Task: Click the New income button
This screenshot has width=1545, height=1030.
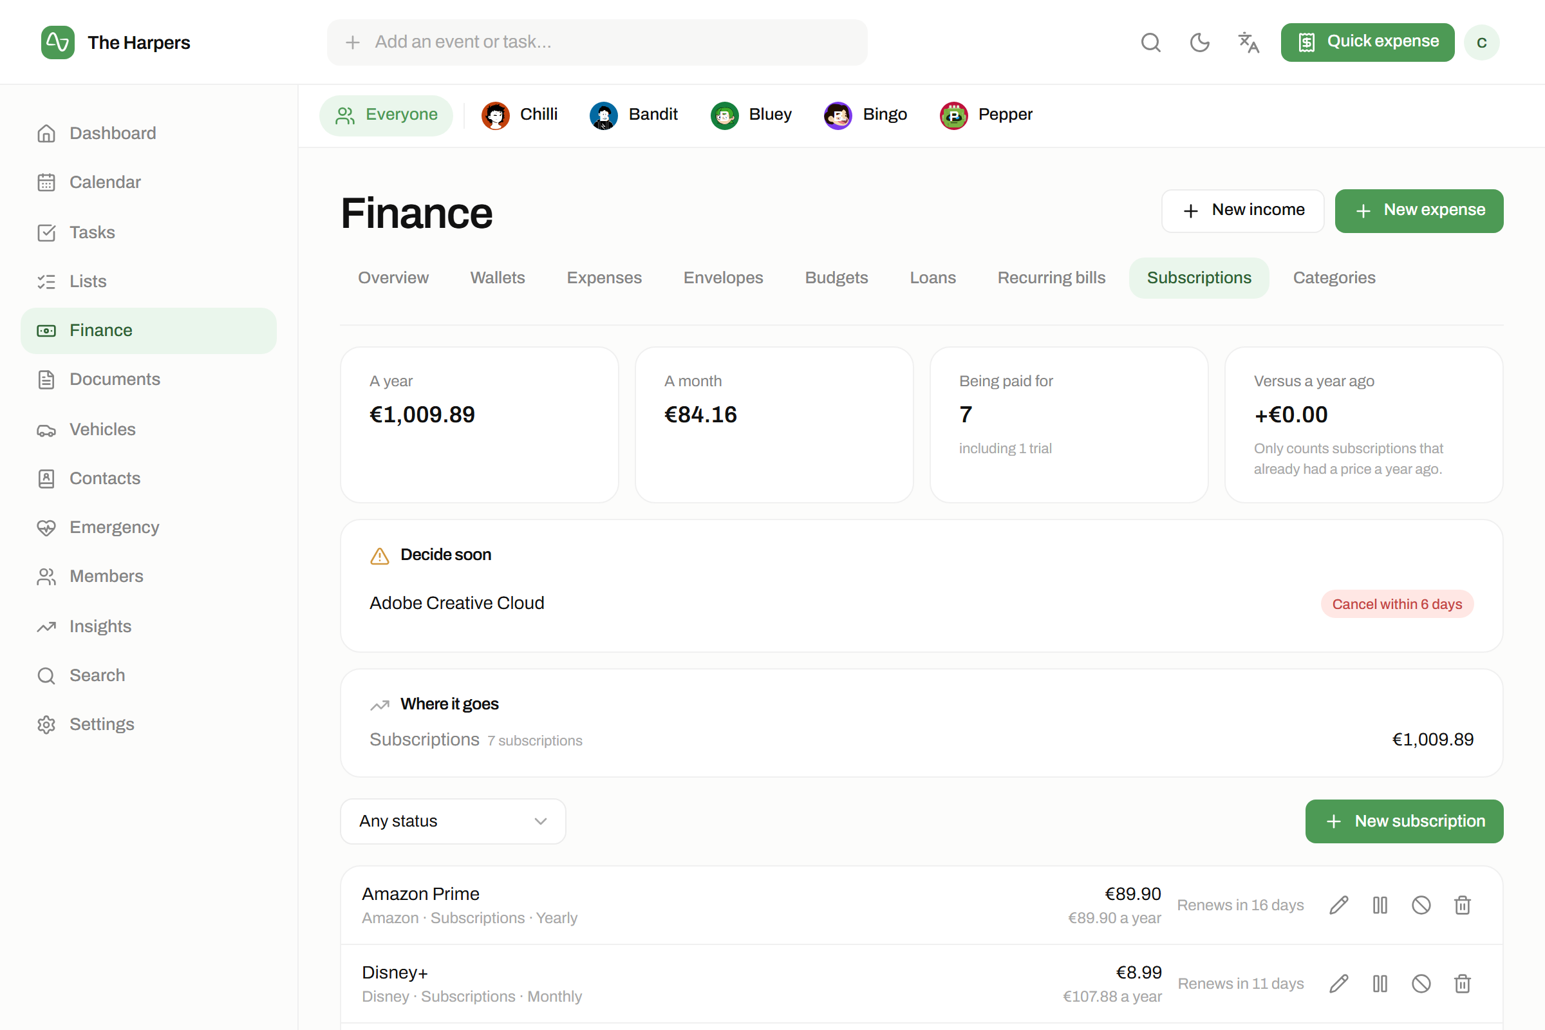Action: (x=1242, y=211)
